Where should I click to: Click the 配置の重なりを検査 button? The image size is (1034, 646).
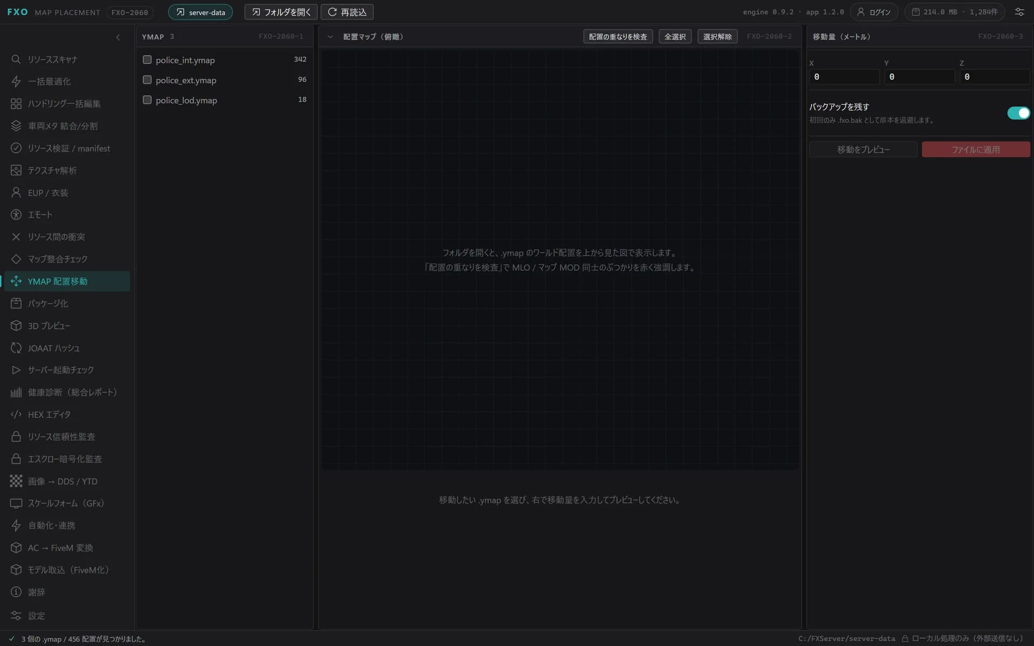point(618,37)
